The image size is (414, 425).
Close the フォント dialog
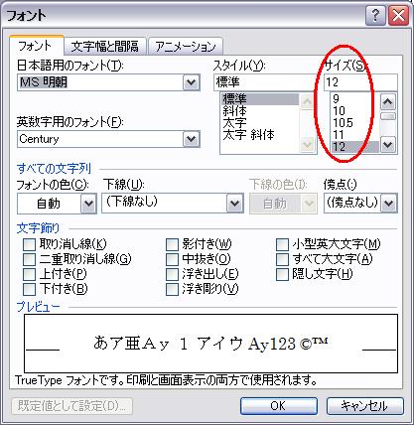[398, 16]
